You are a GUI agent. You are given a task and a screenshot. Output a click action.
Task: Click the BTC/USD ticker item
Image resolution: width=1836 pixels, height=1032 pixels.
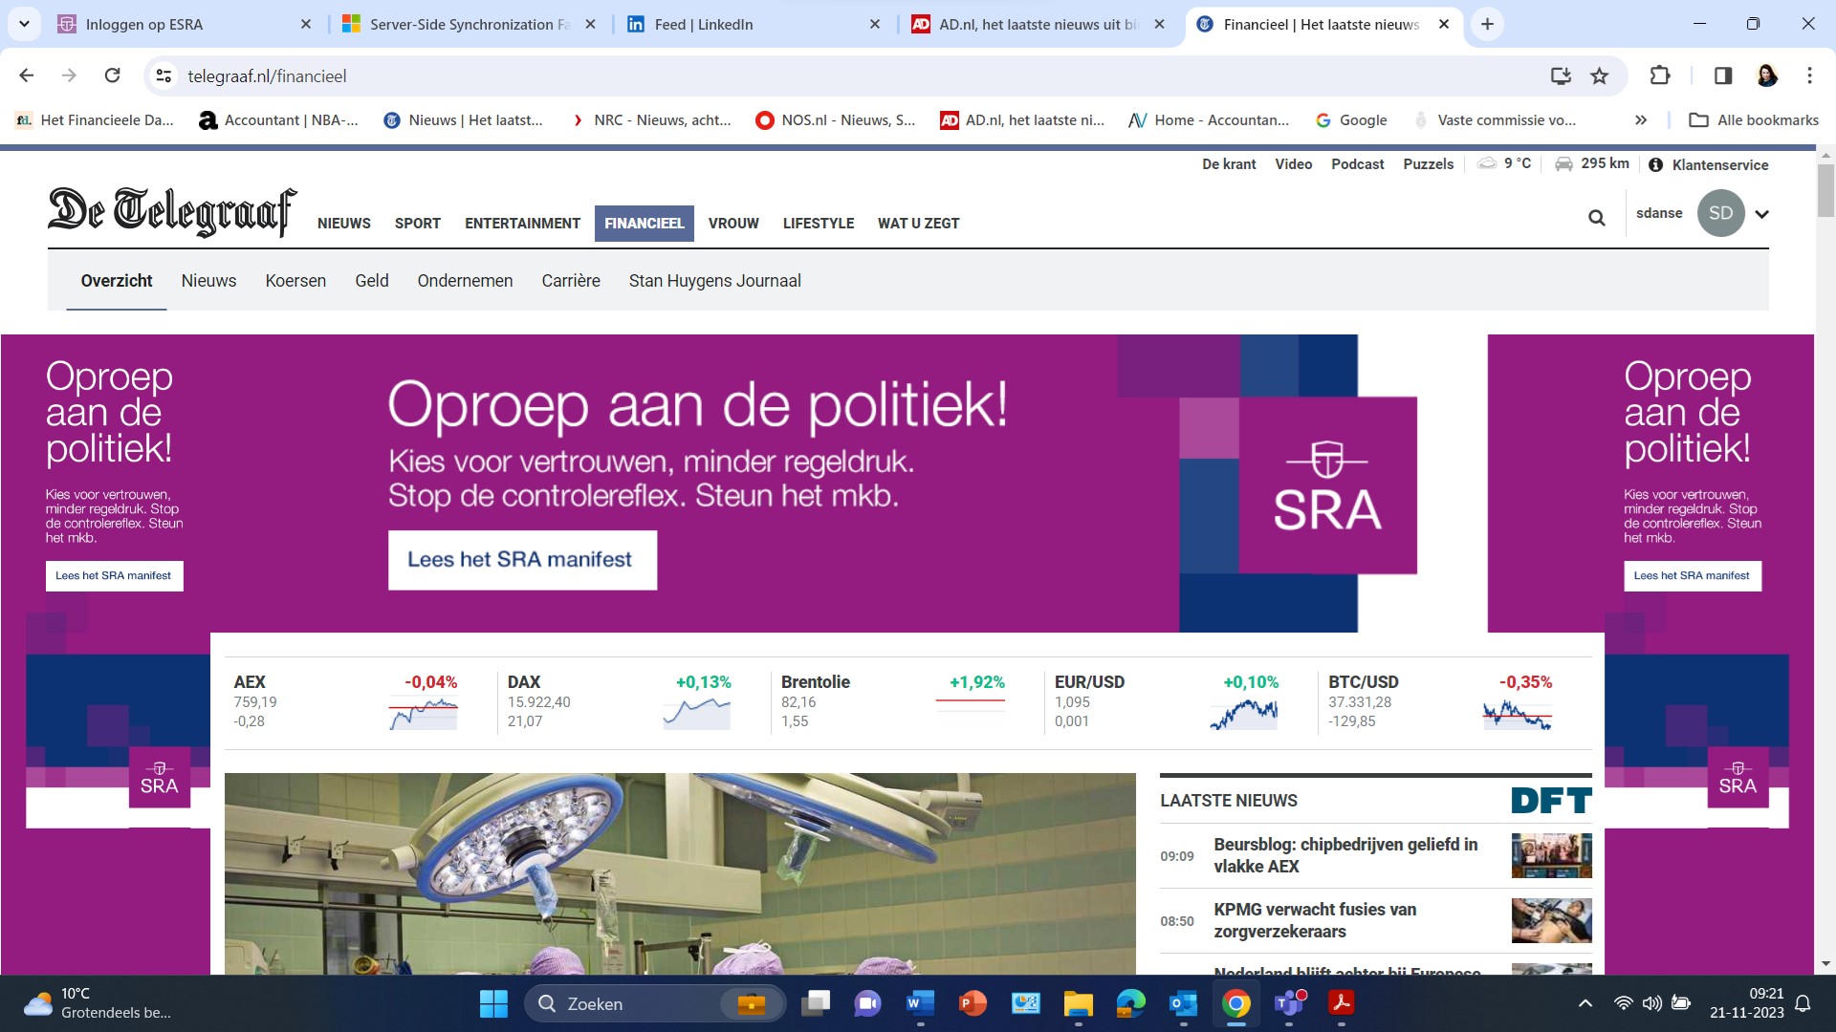tap(1440, 701)
